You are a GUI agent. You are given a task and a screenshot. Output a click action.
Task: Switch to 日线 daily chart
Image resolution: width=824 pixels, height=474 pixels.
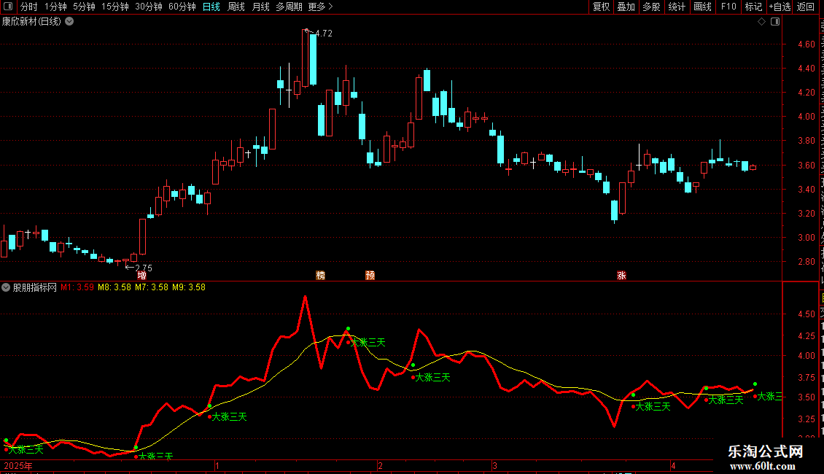coord(211,7)
